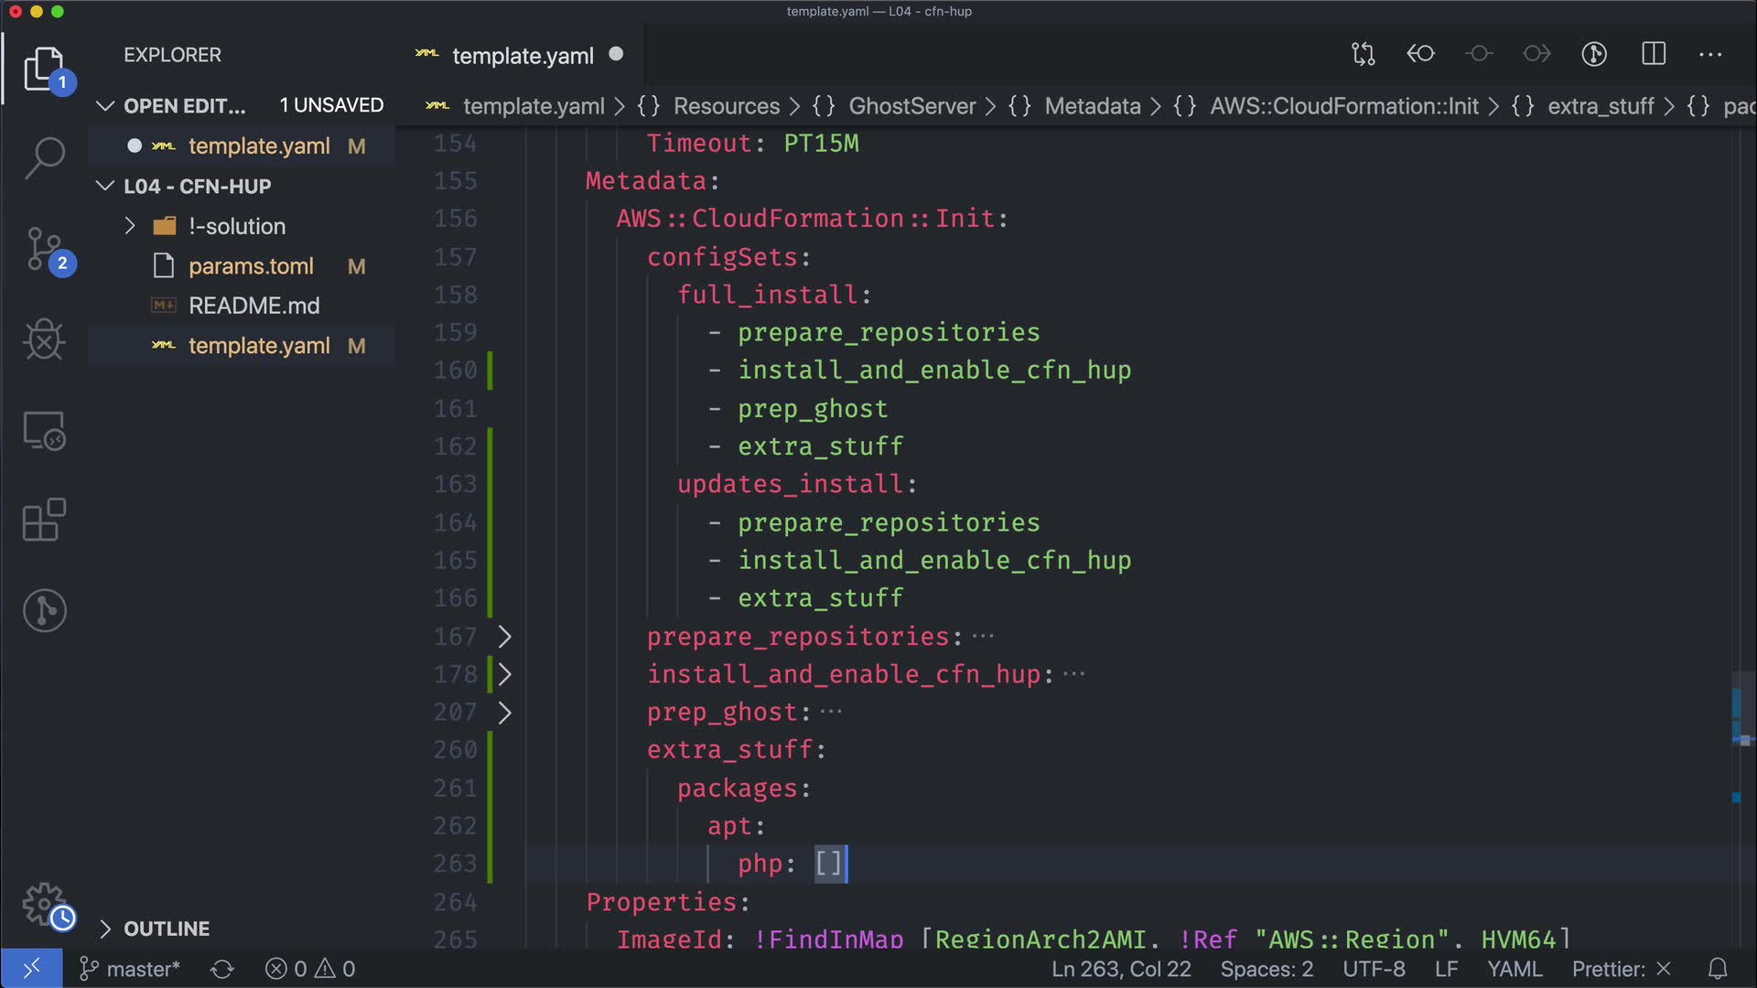The width and height of the screenshot is (1757, 988).
Task: Open Run and Debug view
Action: tap(44, 340)
